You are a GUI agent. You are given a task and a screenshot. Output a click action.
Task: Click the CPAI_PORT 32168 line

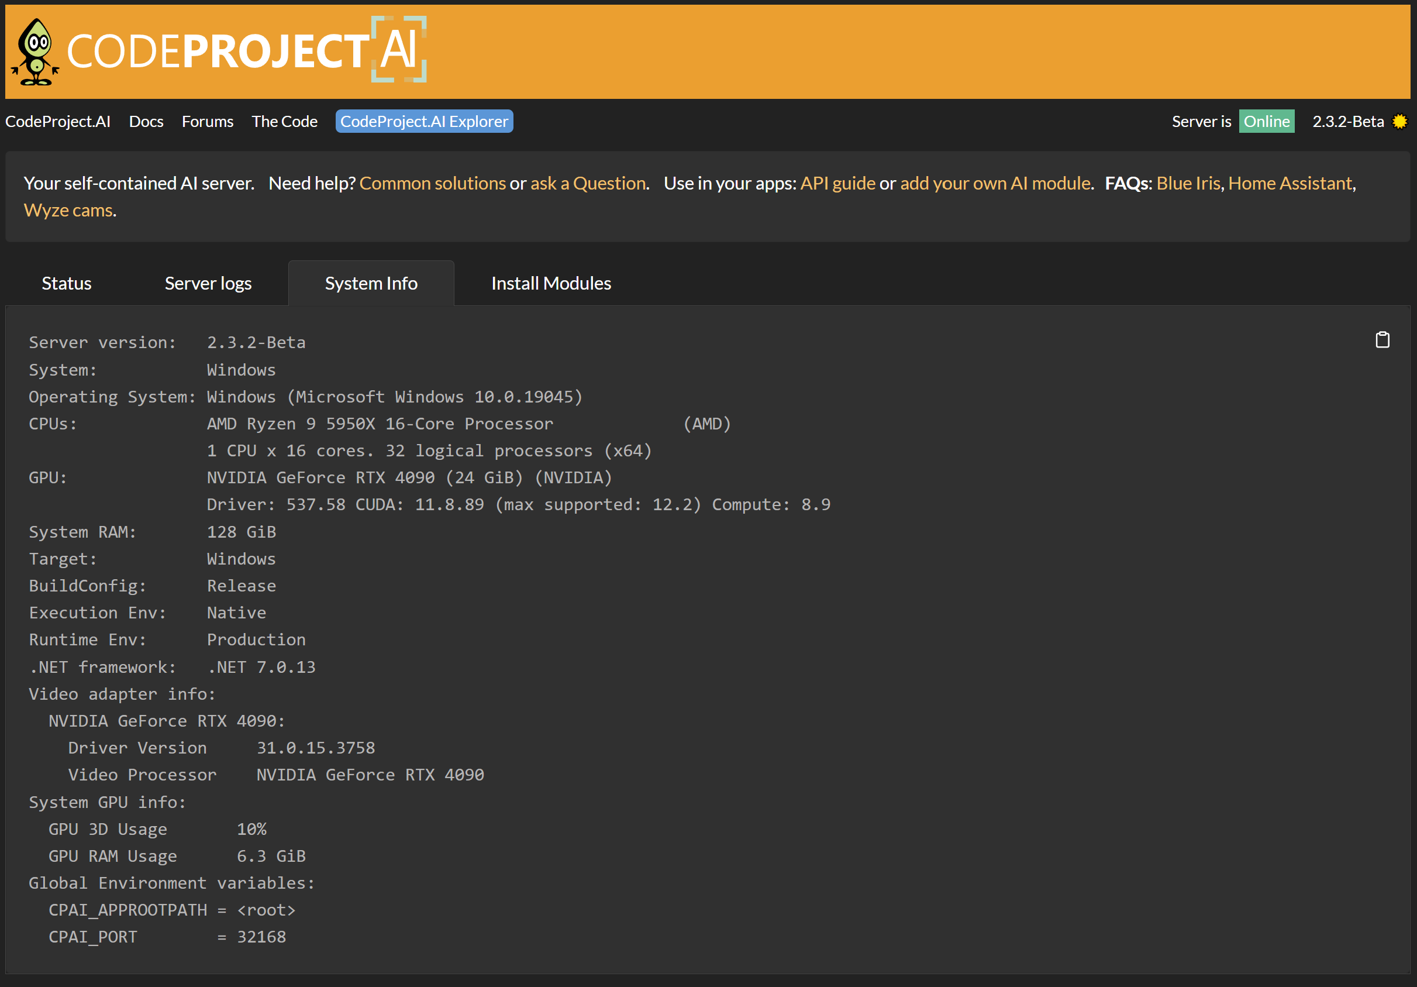point(167,937)
